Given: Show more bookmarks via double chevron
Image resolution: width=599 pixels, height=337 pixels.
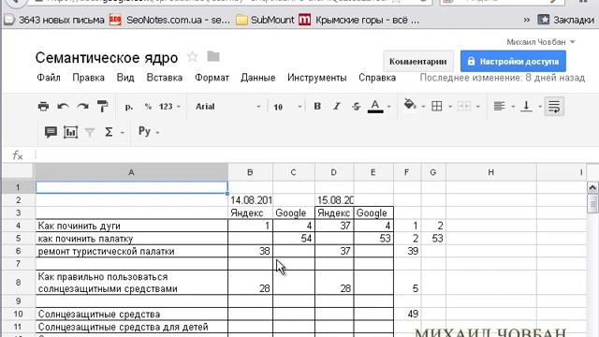Looking at the screenshot, I should click(x=527, y=20).
